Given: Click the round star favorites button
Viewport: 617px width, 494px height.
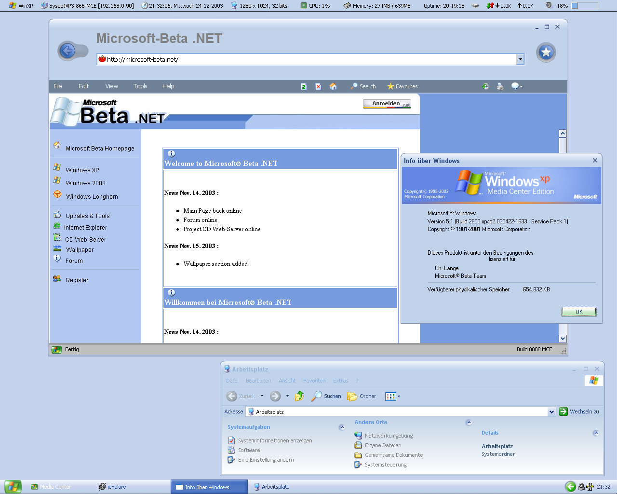Looking at the screenshot, I should pyautogui.click(x=546, y=52).
